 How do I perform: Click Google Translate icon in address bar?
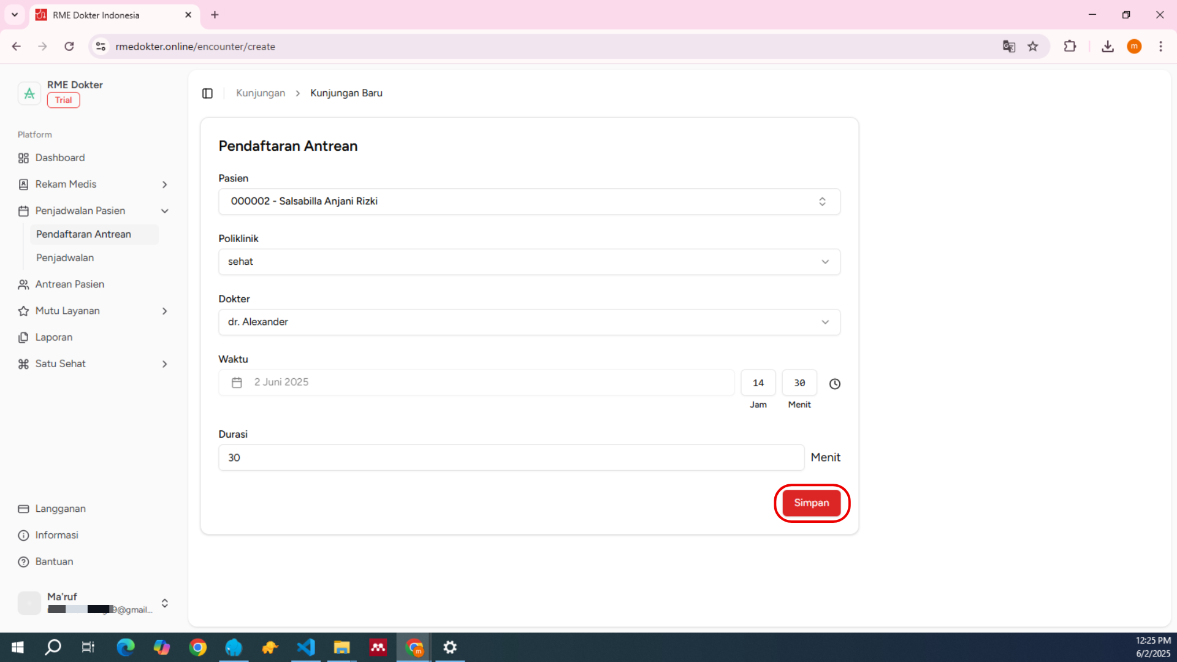(1008, 47)
